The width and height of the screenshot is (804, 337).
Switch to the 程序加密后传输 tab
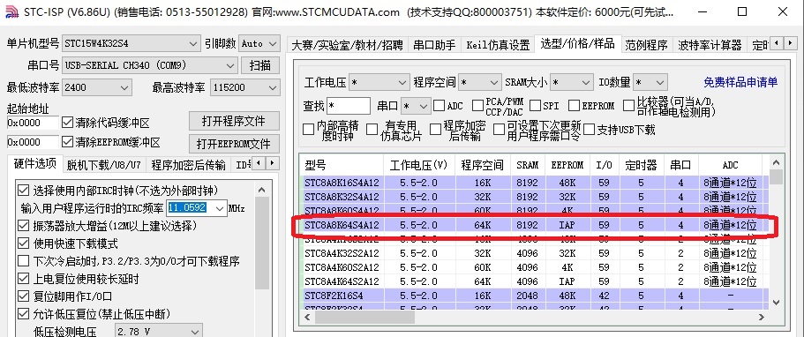(x=188, y=165)
